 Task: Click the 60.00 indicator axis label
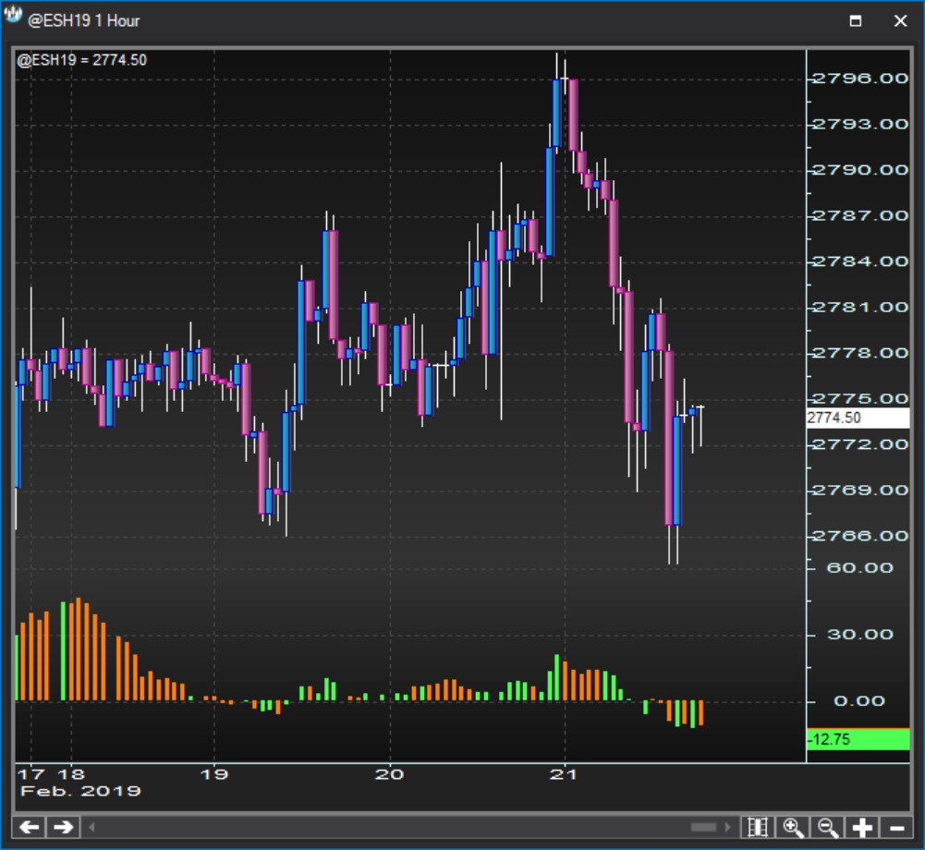click(x=860, y=568)
